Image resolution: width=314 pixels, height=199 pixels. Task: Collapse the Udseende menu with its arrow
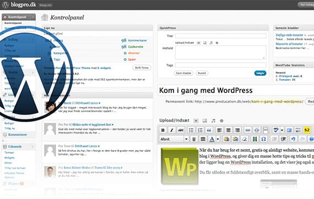(x=33, y=147)
